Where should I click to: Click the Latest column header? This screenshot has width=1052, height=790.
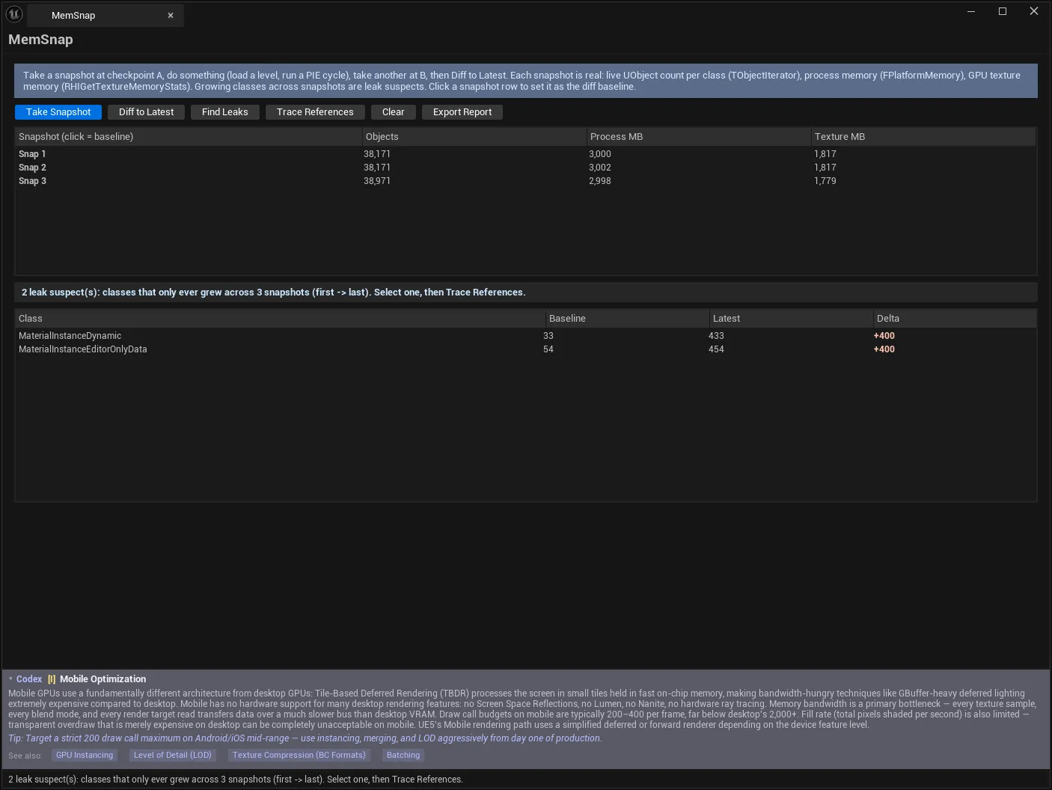(x=792, y=319)
